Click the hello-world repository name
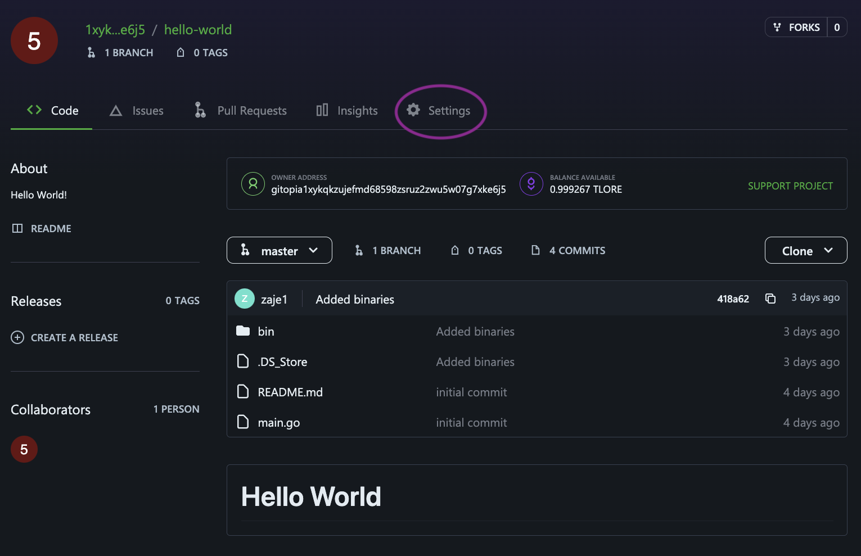 [198, 30]
